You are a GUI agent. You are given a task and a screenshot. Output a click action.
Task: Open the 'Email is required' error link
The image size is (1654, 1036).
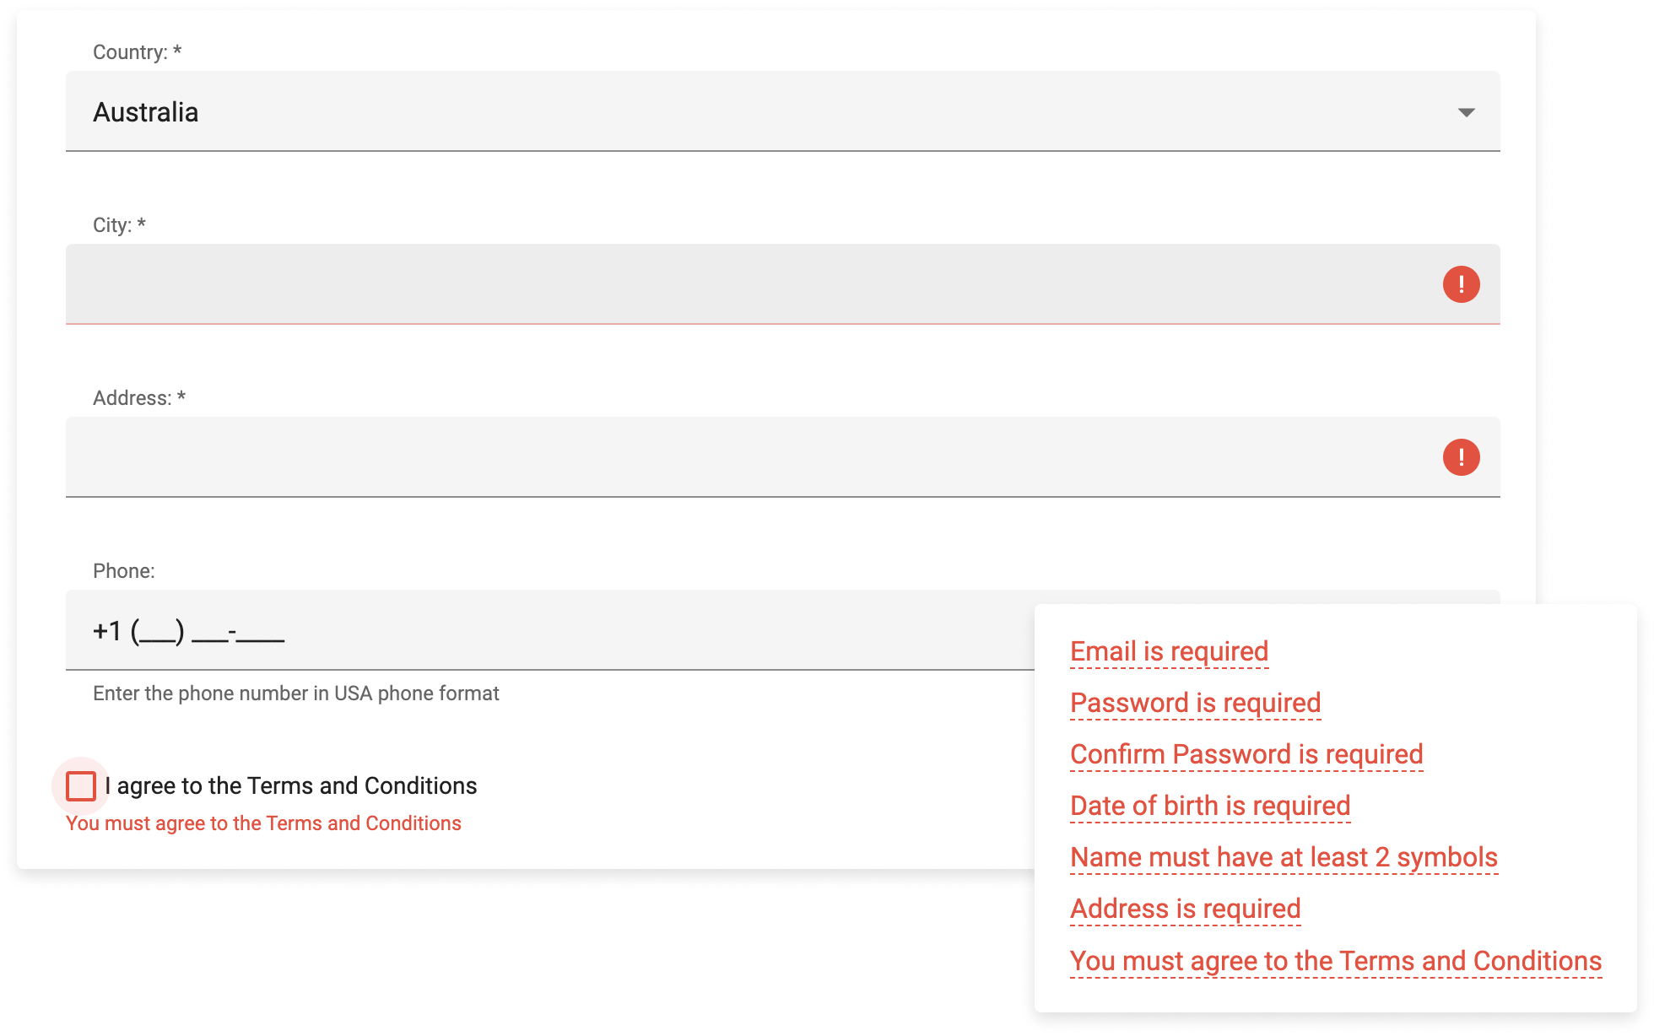(x=1169, y=651)
